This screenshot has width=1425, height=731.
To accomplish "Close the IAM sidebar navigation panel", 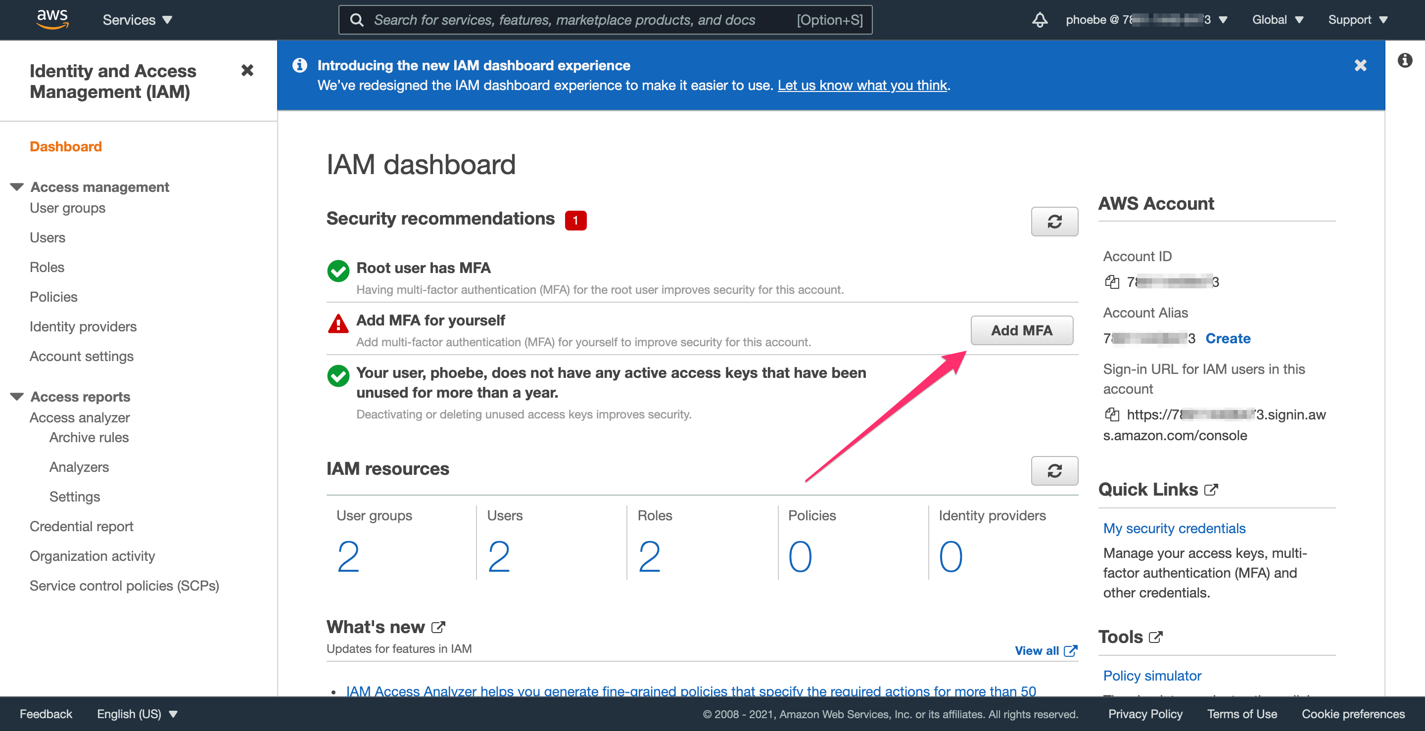I will tap(247, 70).
